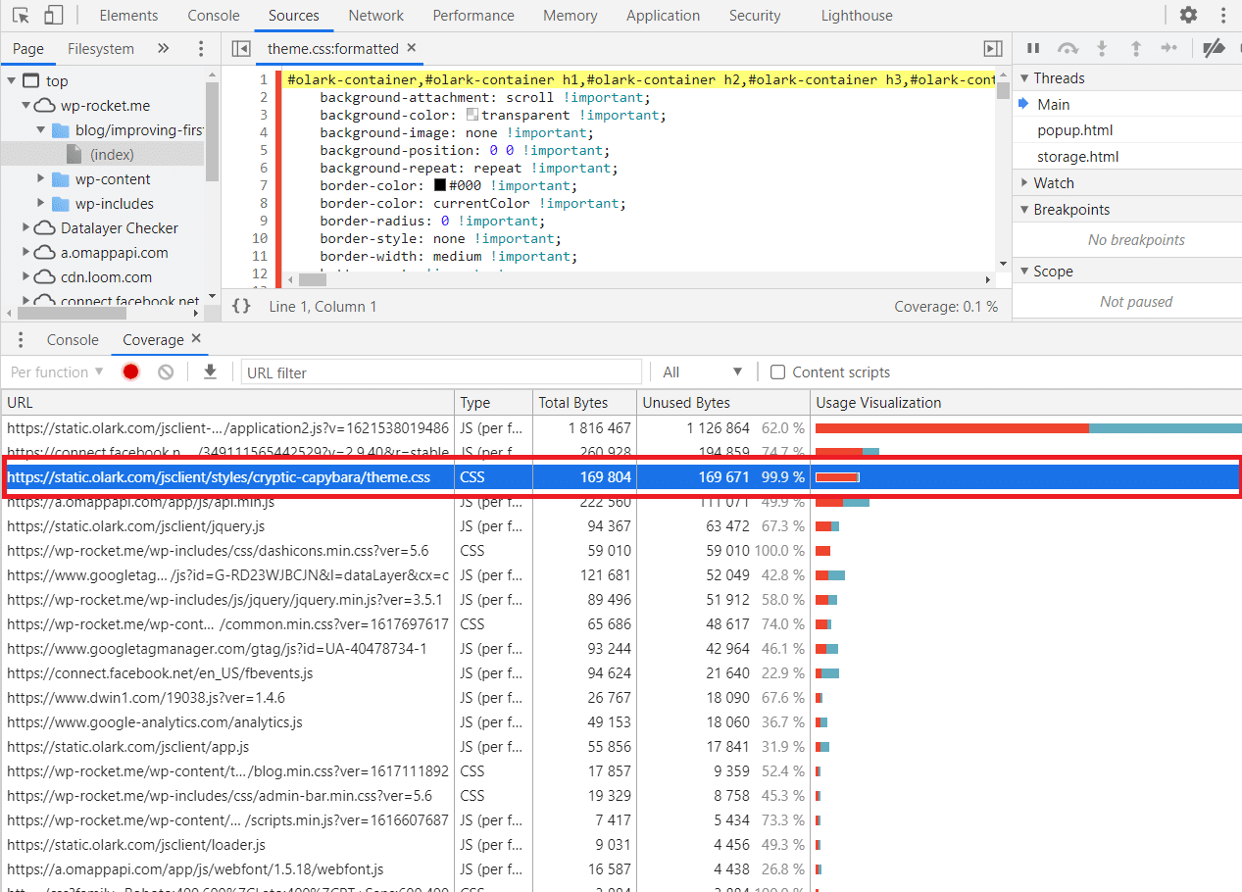
Task: Show more navigator tabs chevron
Action: coord(163,49)
